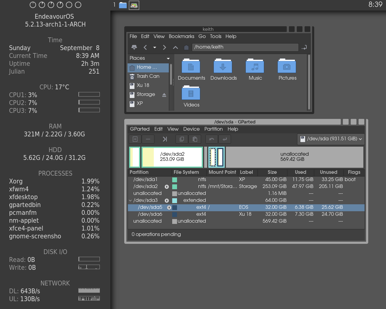The height and width of the screenshot is (309, 386).
Task: Go to parent folder with up arrow
Action: point(175,47)
